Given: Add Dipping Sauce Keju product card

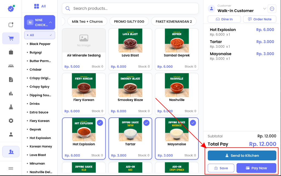Looking at the screenshot, I should pyautogui.click(x=84, y=168).
